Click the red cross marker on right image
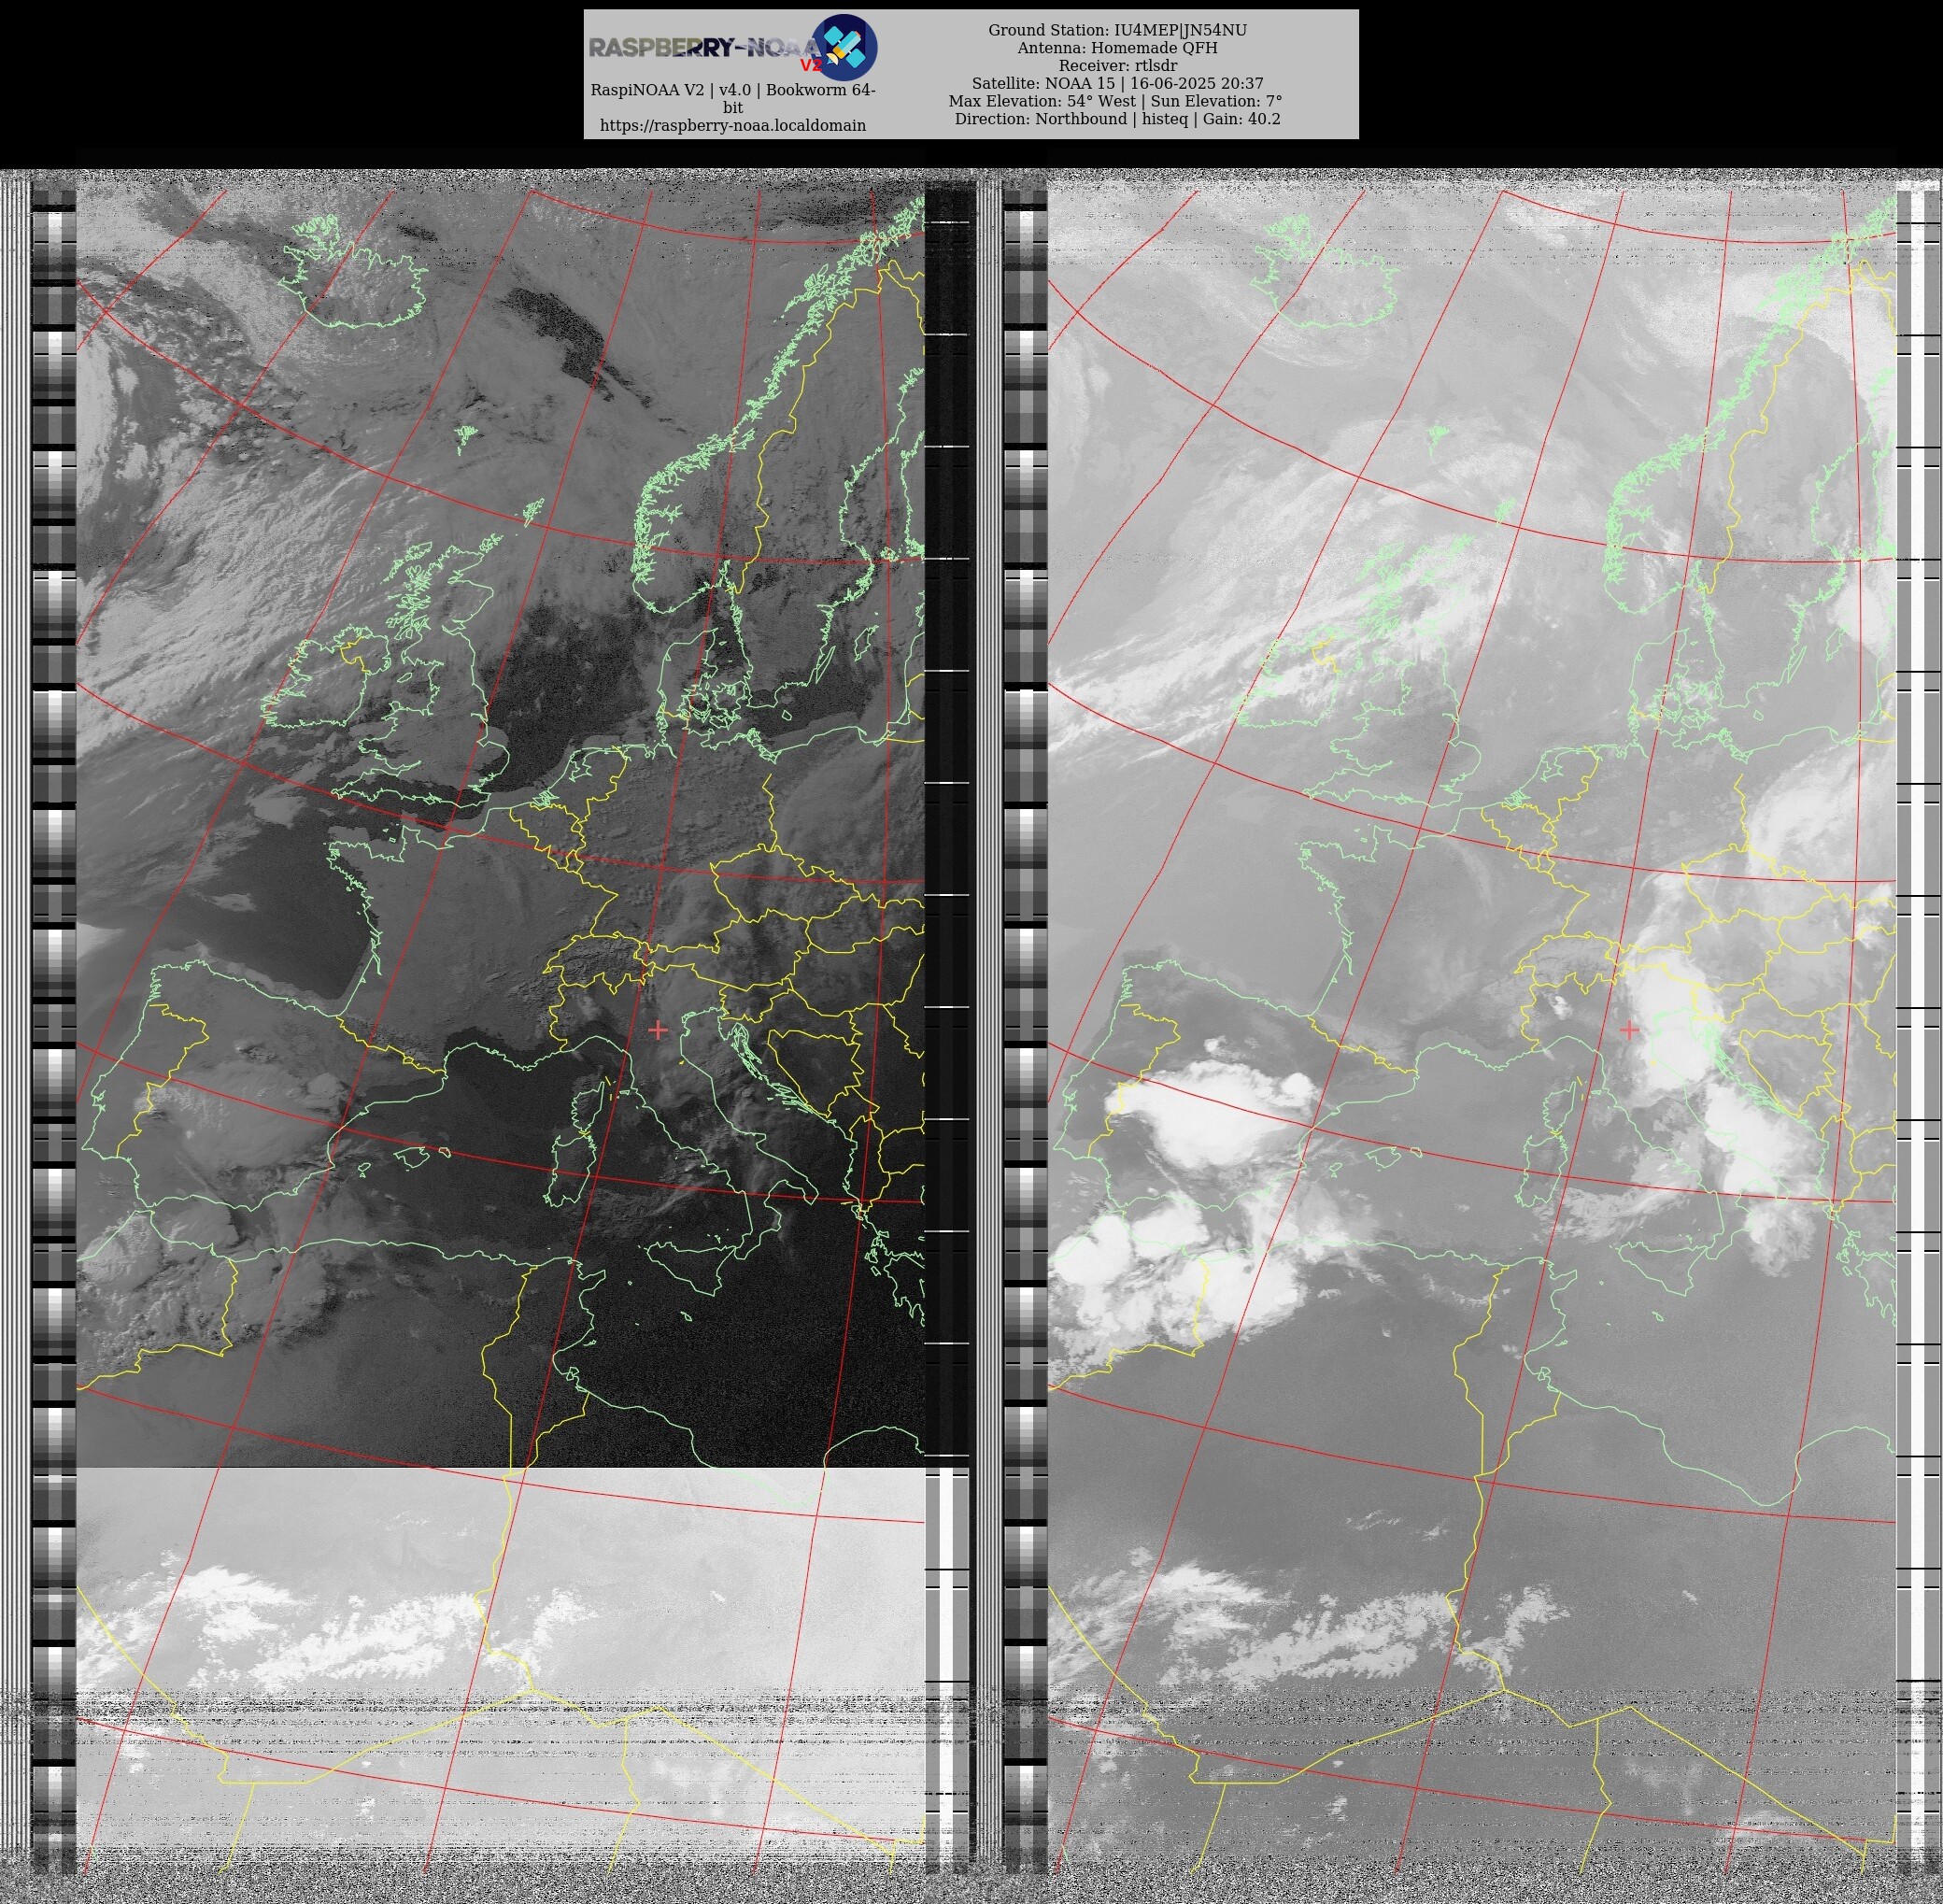1943x1904 pixels. click(x=1629, y=1030)
